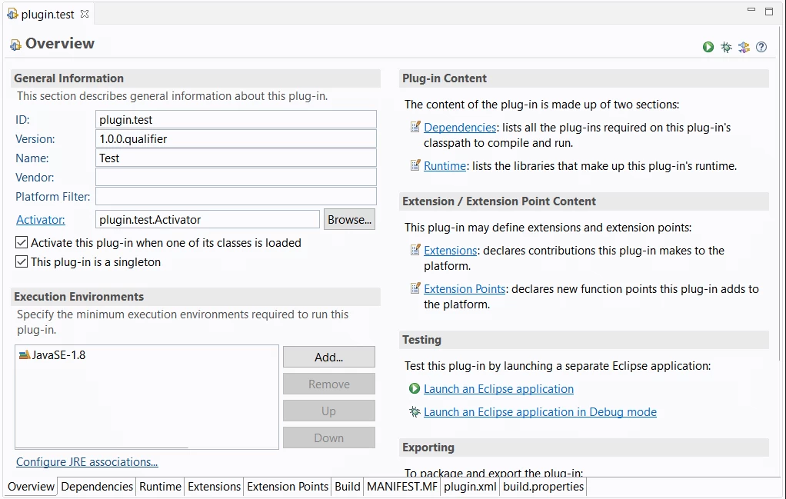The height and width of the screenshot is (499, 786).
Task: Switch to the Dependencies tab
Action: 97,487
